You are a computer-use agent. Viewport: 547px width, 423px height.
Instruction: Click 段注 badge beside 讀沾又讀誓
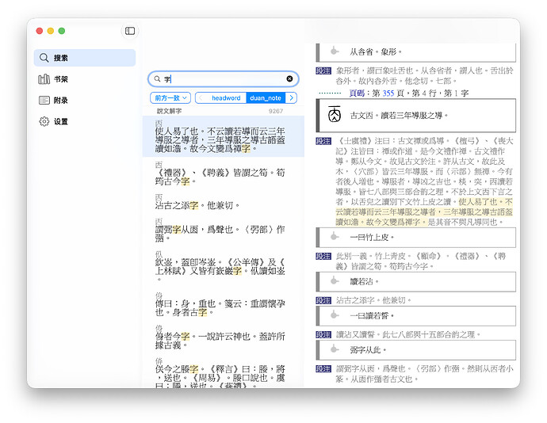click(x=323, y=335)
